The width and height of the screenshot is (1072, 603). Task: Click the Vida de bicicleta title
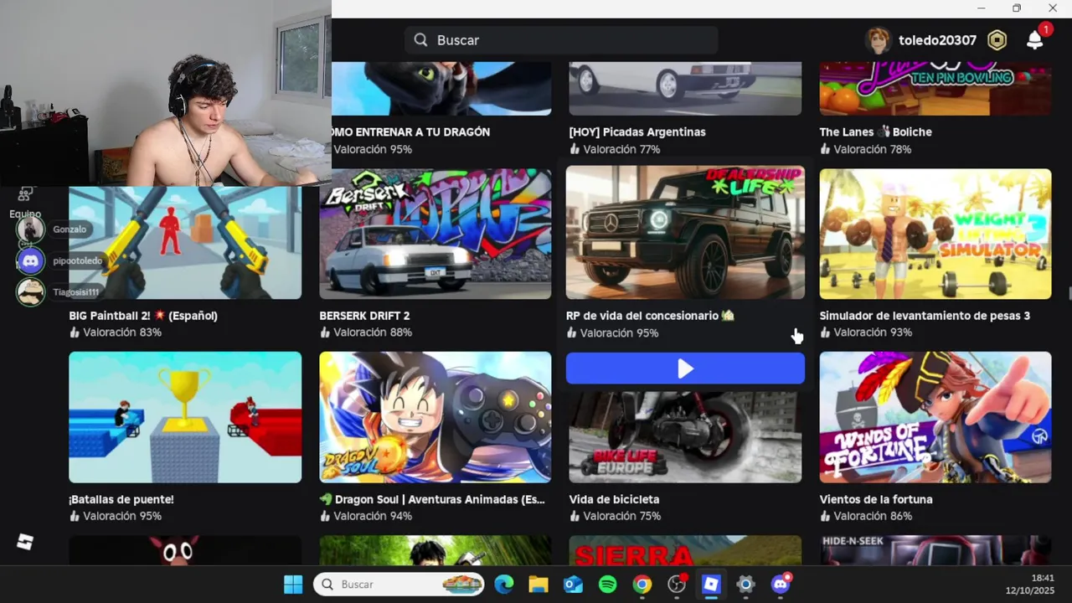tap(614, 499)
